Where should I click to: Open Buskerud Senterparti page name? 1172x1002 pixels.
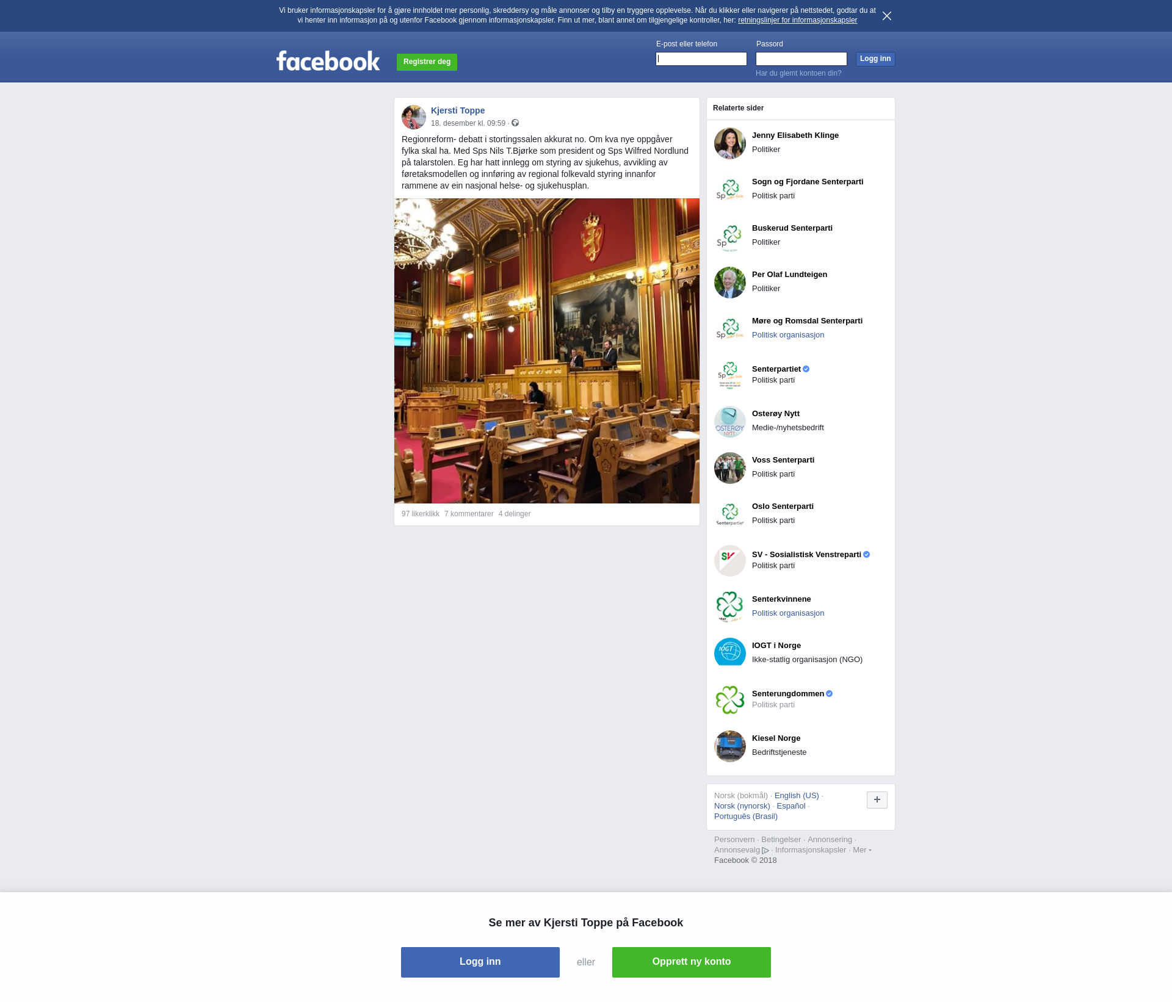(792, 228)
